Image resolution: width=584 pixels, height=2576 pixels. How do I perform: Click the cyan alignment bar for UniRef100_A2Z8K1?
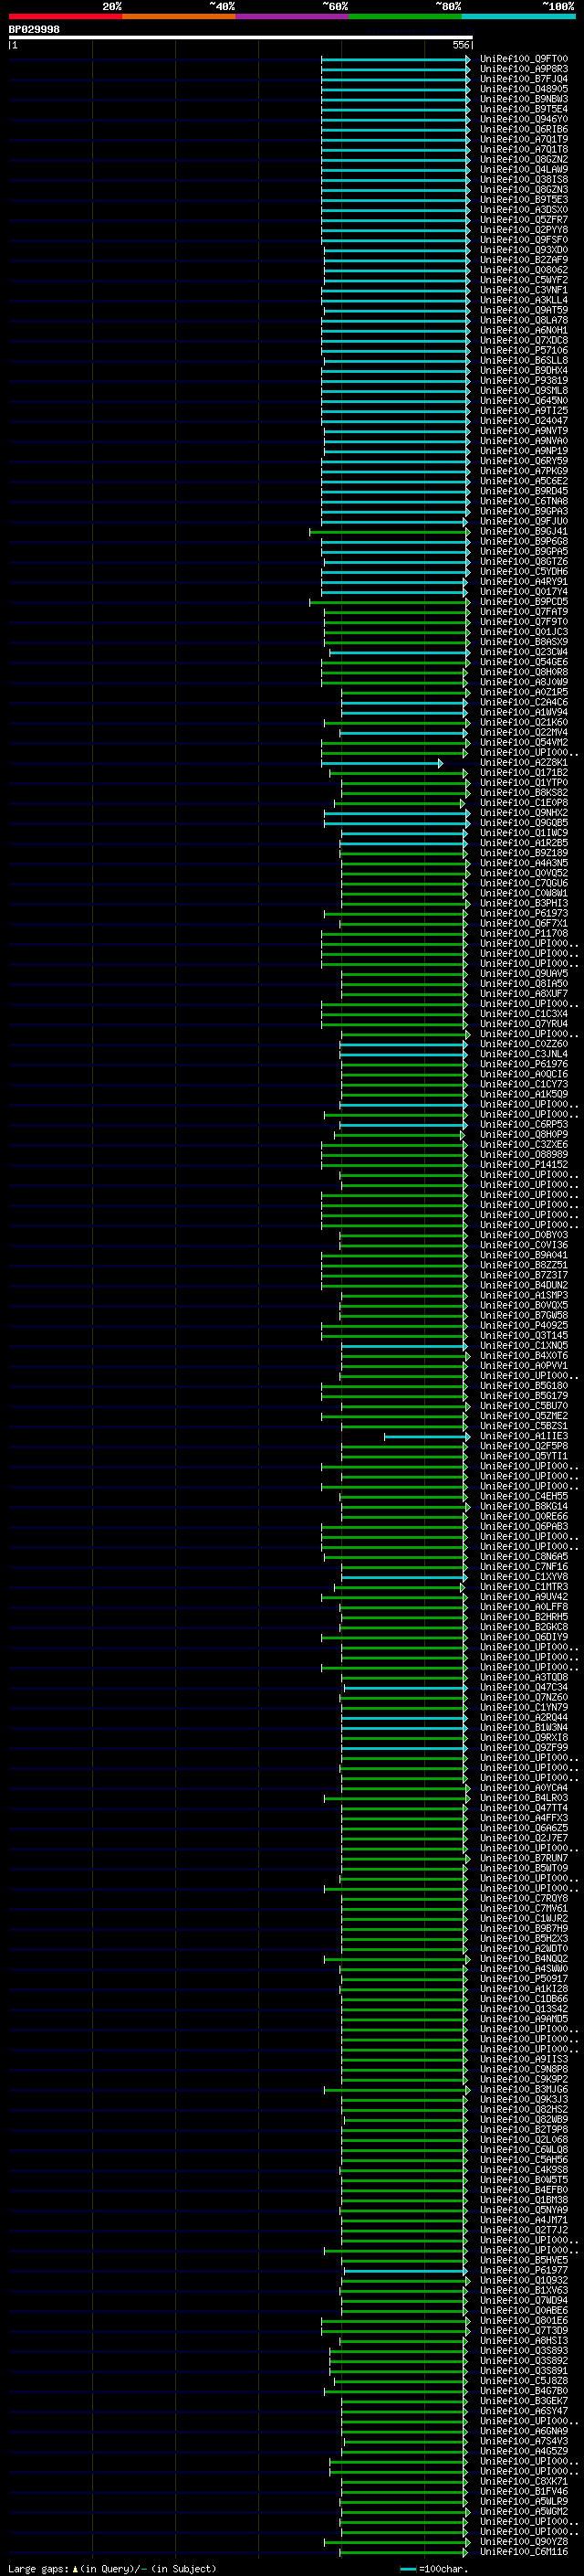point(381,763)
